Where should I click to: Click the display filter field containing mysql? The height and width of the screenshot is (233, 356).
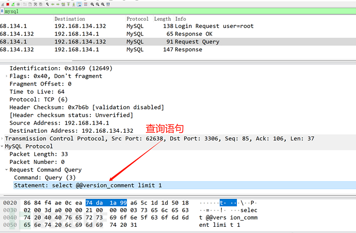(x=180, y=11)
